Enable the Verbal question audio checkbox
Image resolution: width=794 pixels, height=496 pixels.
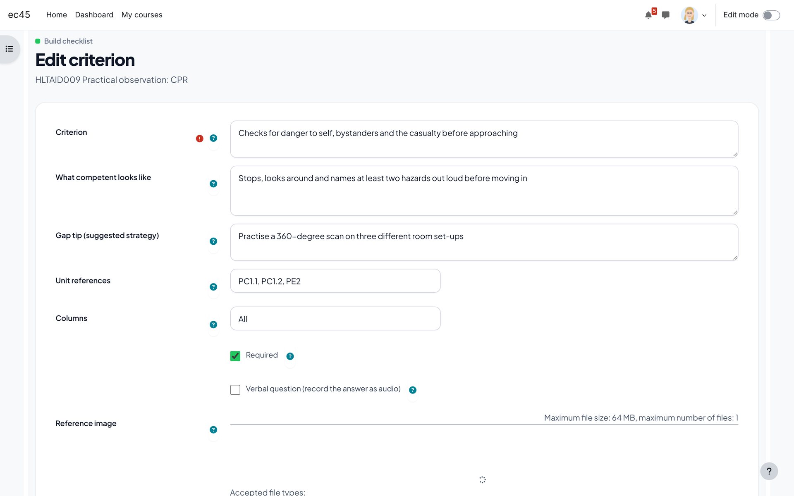(235, 390)
